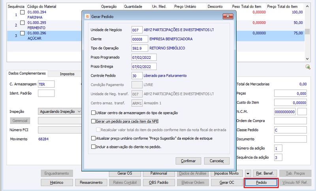Click the Rateio Contábil button
Screen dimensions: 316x191
125,183
